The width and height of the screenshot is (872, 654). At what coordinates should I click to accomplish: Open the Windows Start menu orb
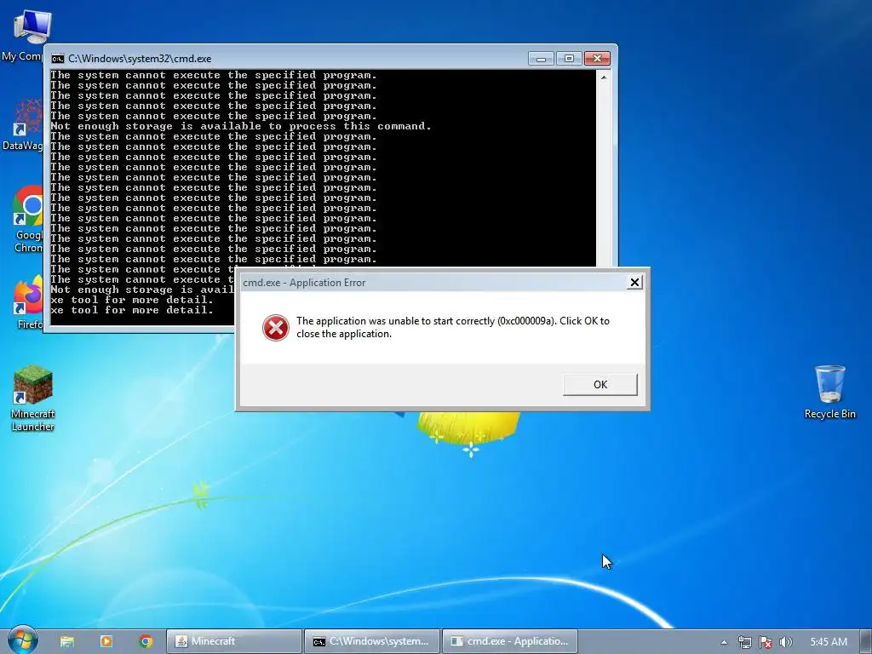coord(23,640)
